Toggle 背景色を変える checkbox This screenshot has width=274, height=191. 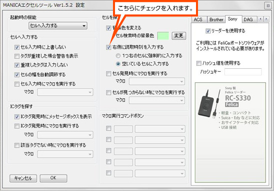[x=108, y=28]
